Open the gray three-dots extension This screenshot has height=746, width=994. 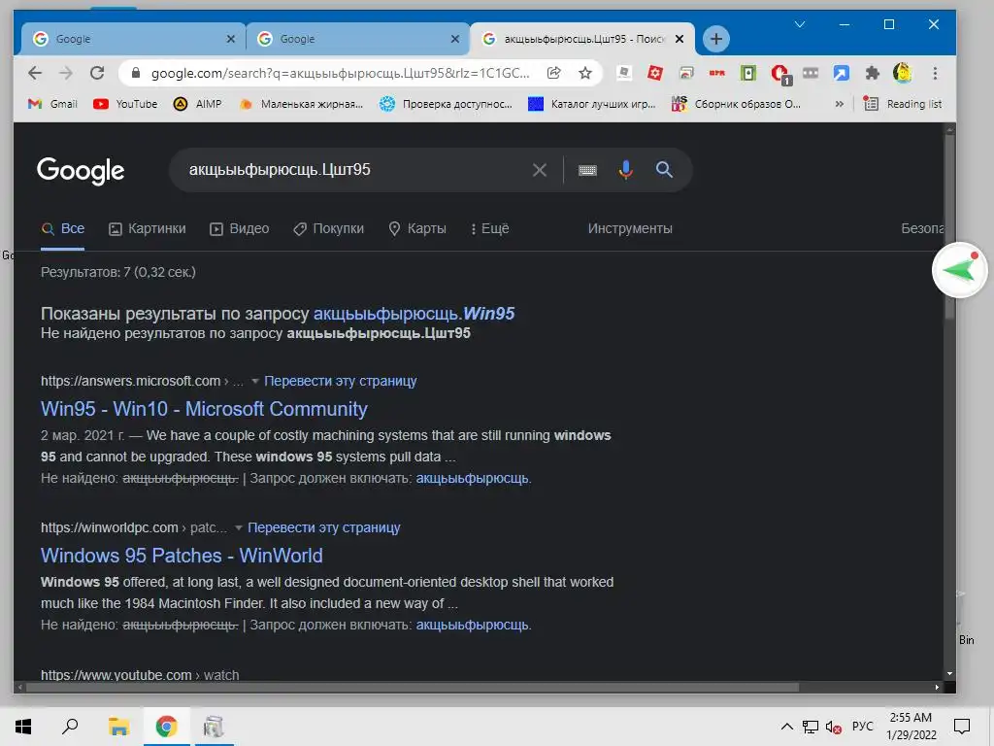point(811,73)
